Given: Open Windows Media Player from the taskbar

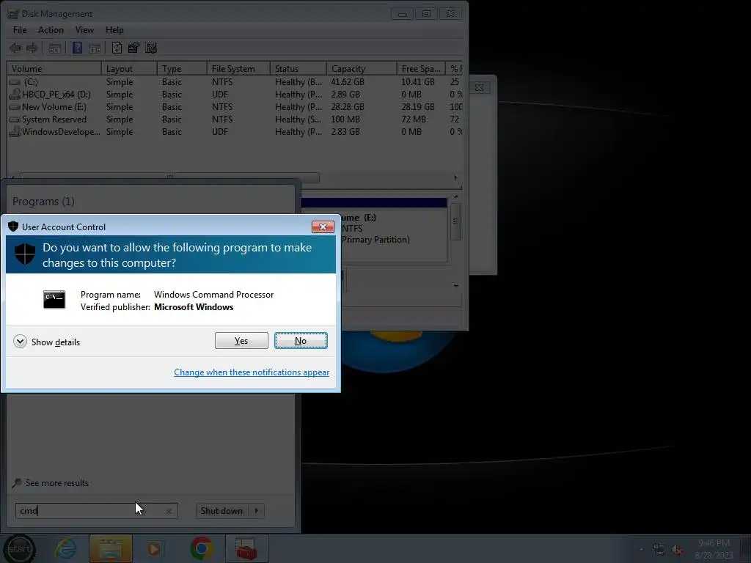Looking at the screenshot, I should click(x=154, y=548).
